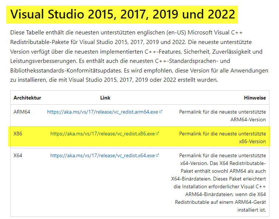Select the ARM64 architecture cell
Viewport: 279px width, 219px height.
point(22,112)
